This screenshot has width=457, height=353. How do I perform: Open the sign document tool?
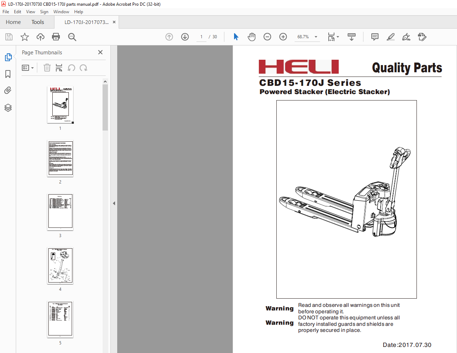tap(406, 37)
